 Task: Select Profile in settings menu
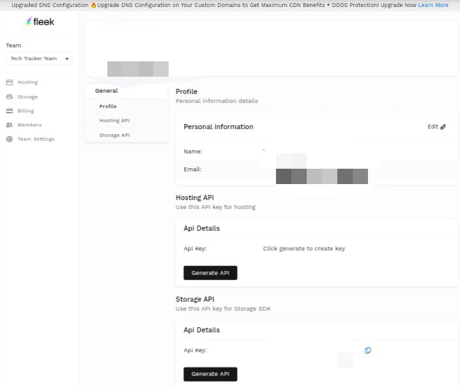(108, 106)
